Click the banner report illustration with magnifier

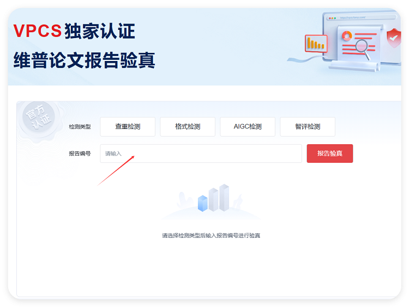344,42
